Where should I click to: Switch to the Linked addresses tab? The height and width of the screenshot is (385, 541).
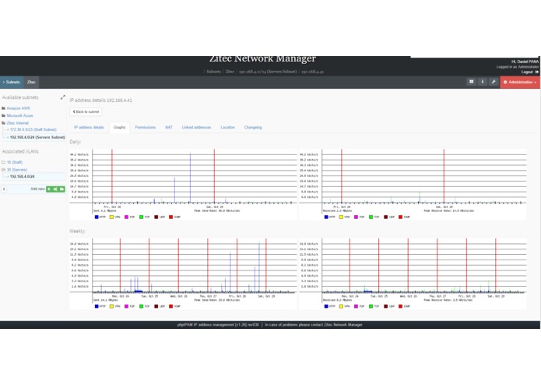(x=196, y=127)
